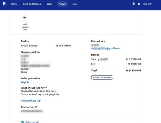The width and height of the screenshot is (161, 123).
Task: Click the What should I do now heading
Action: pos(34,88)
